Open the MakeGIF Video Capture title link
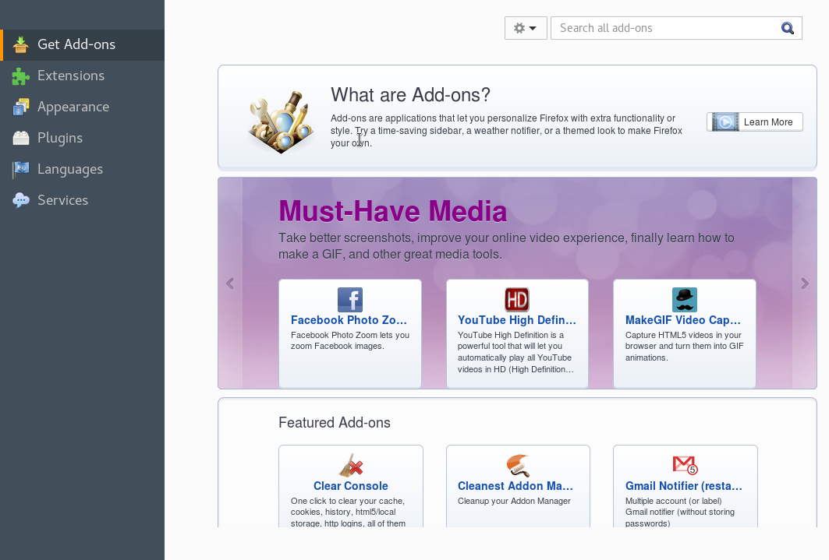 (683, 320)
